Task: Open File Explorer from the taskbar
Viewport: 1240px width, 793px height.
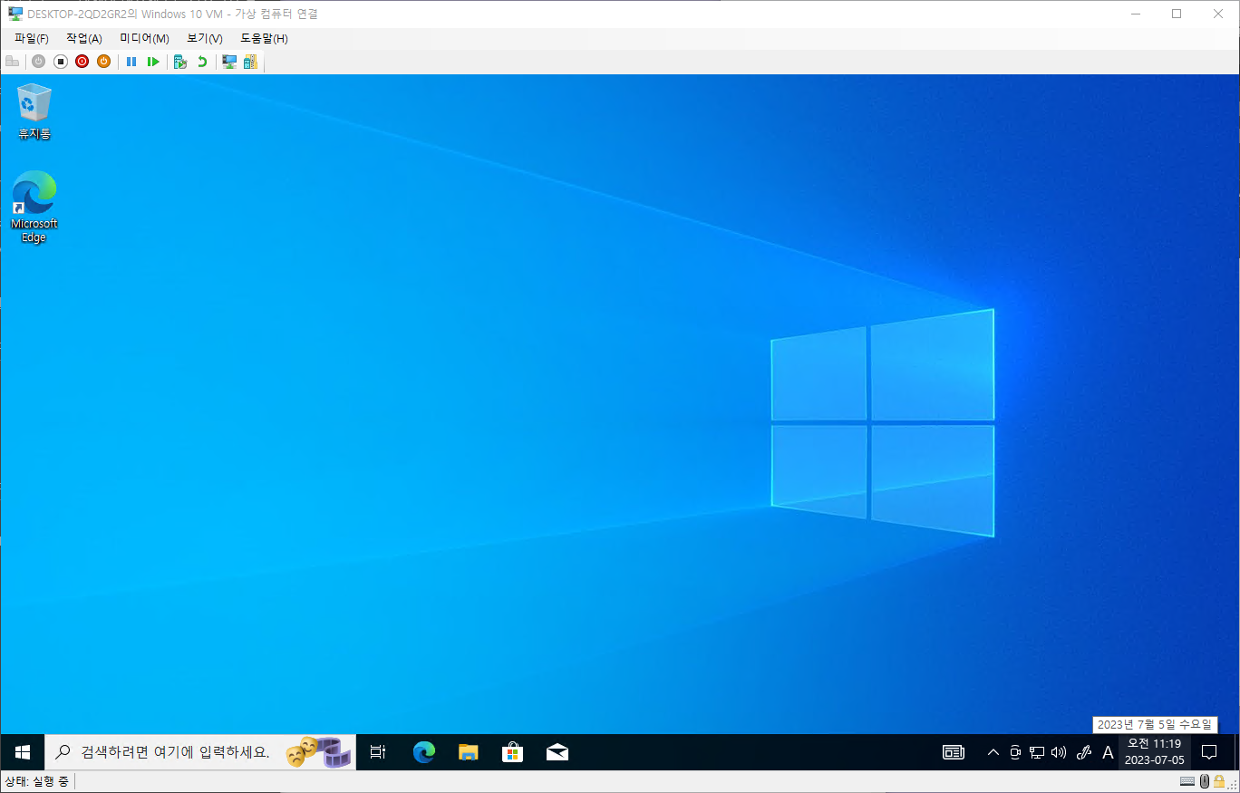Action: (x=468, y=752)
